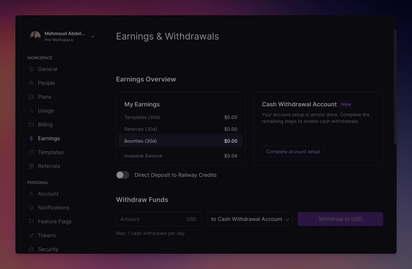Go to the People page

point(47,83)
